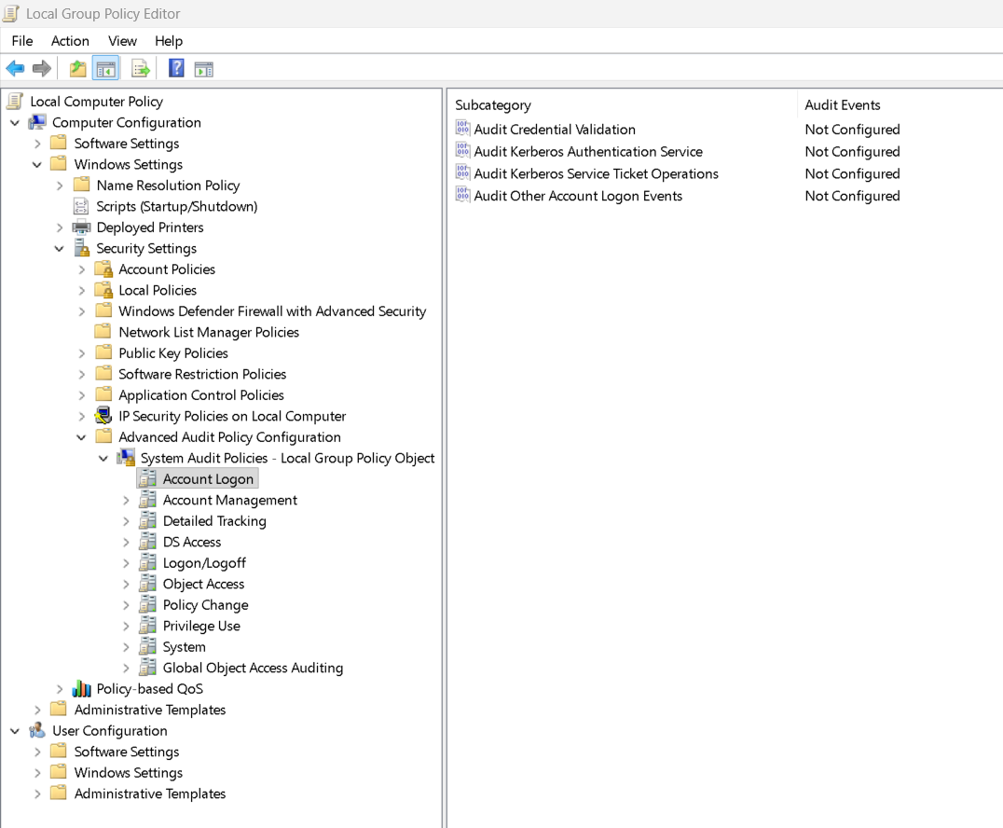The image size is (1003, 828).
Task: Open the File menu
Action: [x=22, y=40]
